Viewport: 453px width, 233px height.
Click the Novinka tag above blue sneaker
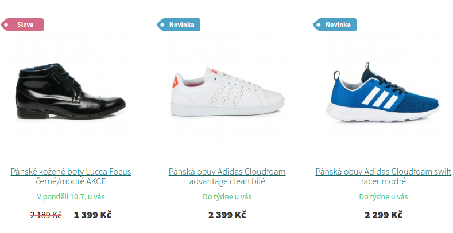335,25
